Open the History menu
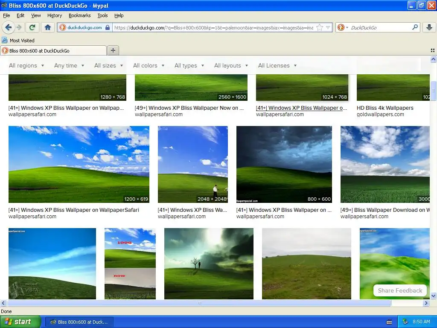 click(54, 15)
